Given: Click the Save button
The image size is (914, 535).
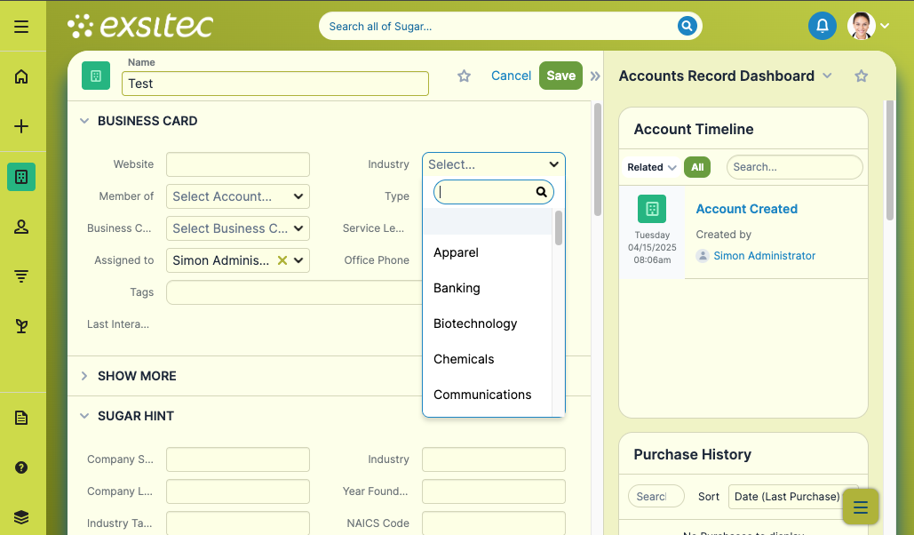Looking at the screenshot, I should click(560, 76).
